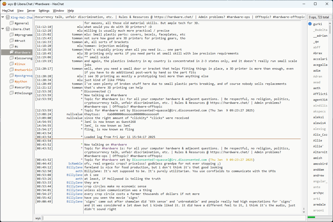This screenshot has width=333, height=222.
Task: Click the channel icon beside ##rust
Action: pos(11,41)
